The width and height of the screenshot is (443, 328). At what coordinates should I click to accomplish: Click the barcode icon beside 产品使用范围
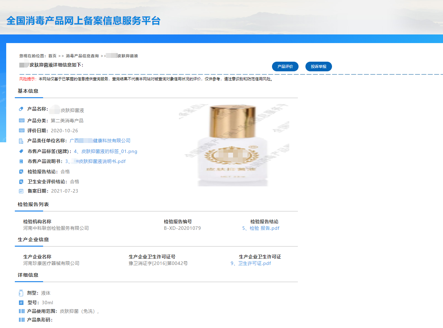pos(21,311)
